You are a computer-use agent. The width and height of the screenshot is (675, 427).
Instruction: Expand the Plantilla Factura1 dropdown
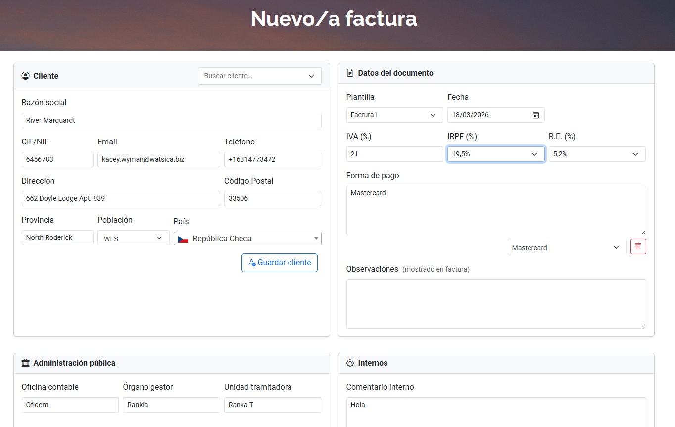tap(394, 115)
